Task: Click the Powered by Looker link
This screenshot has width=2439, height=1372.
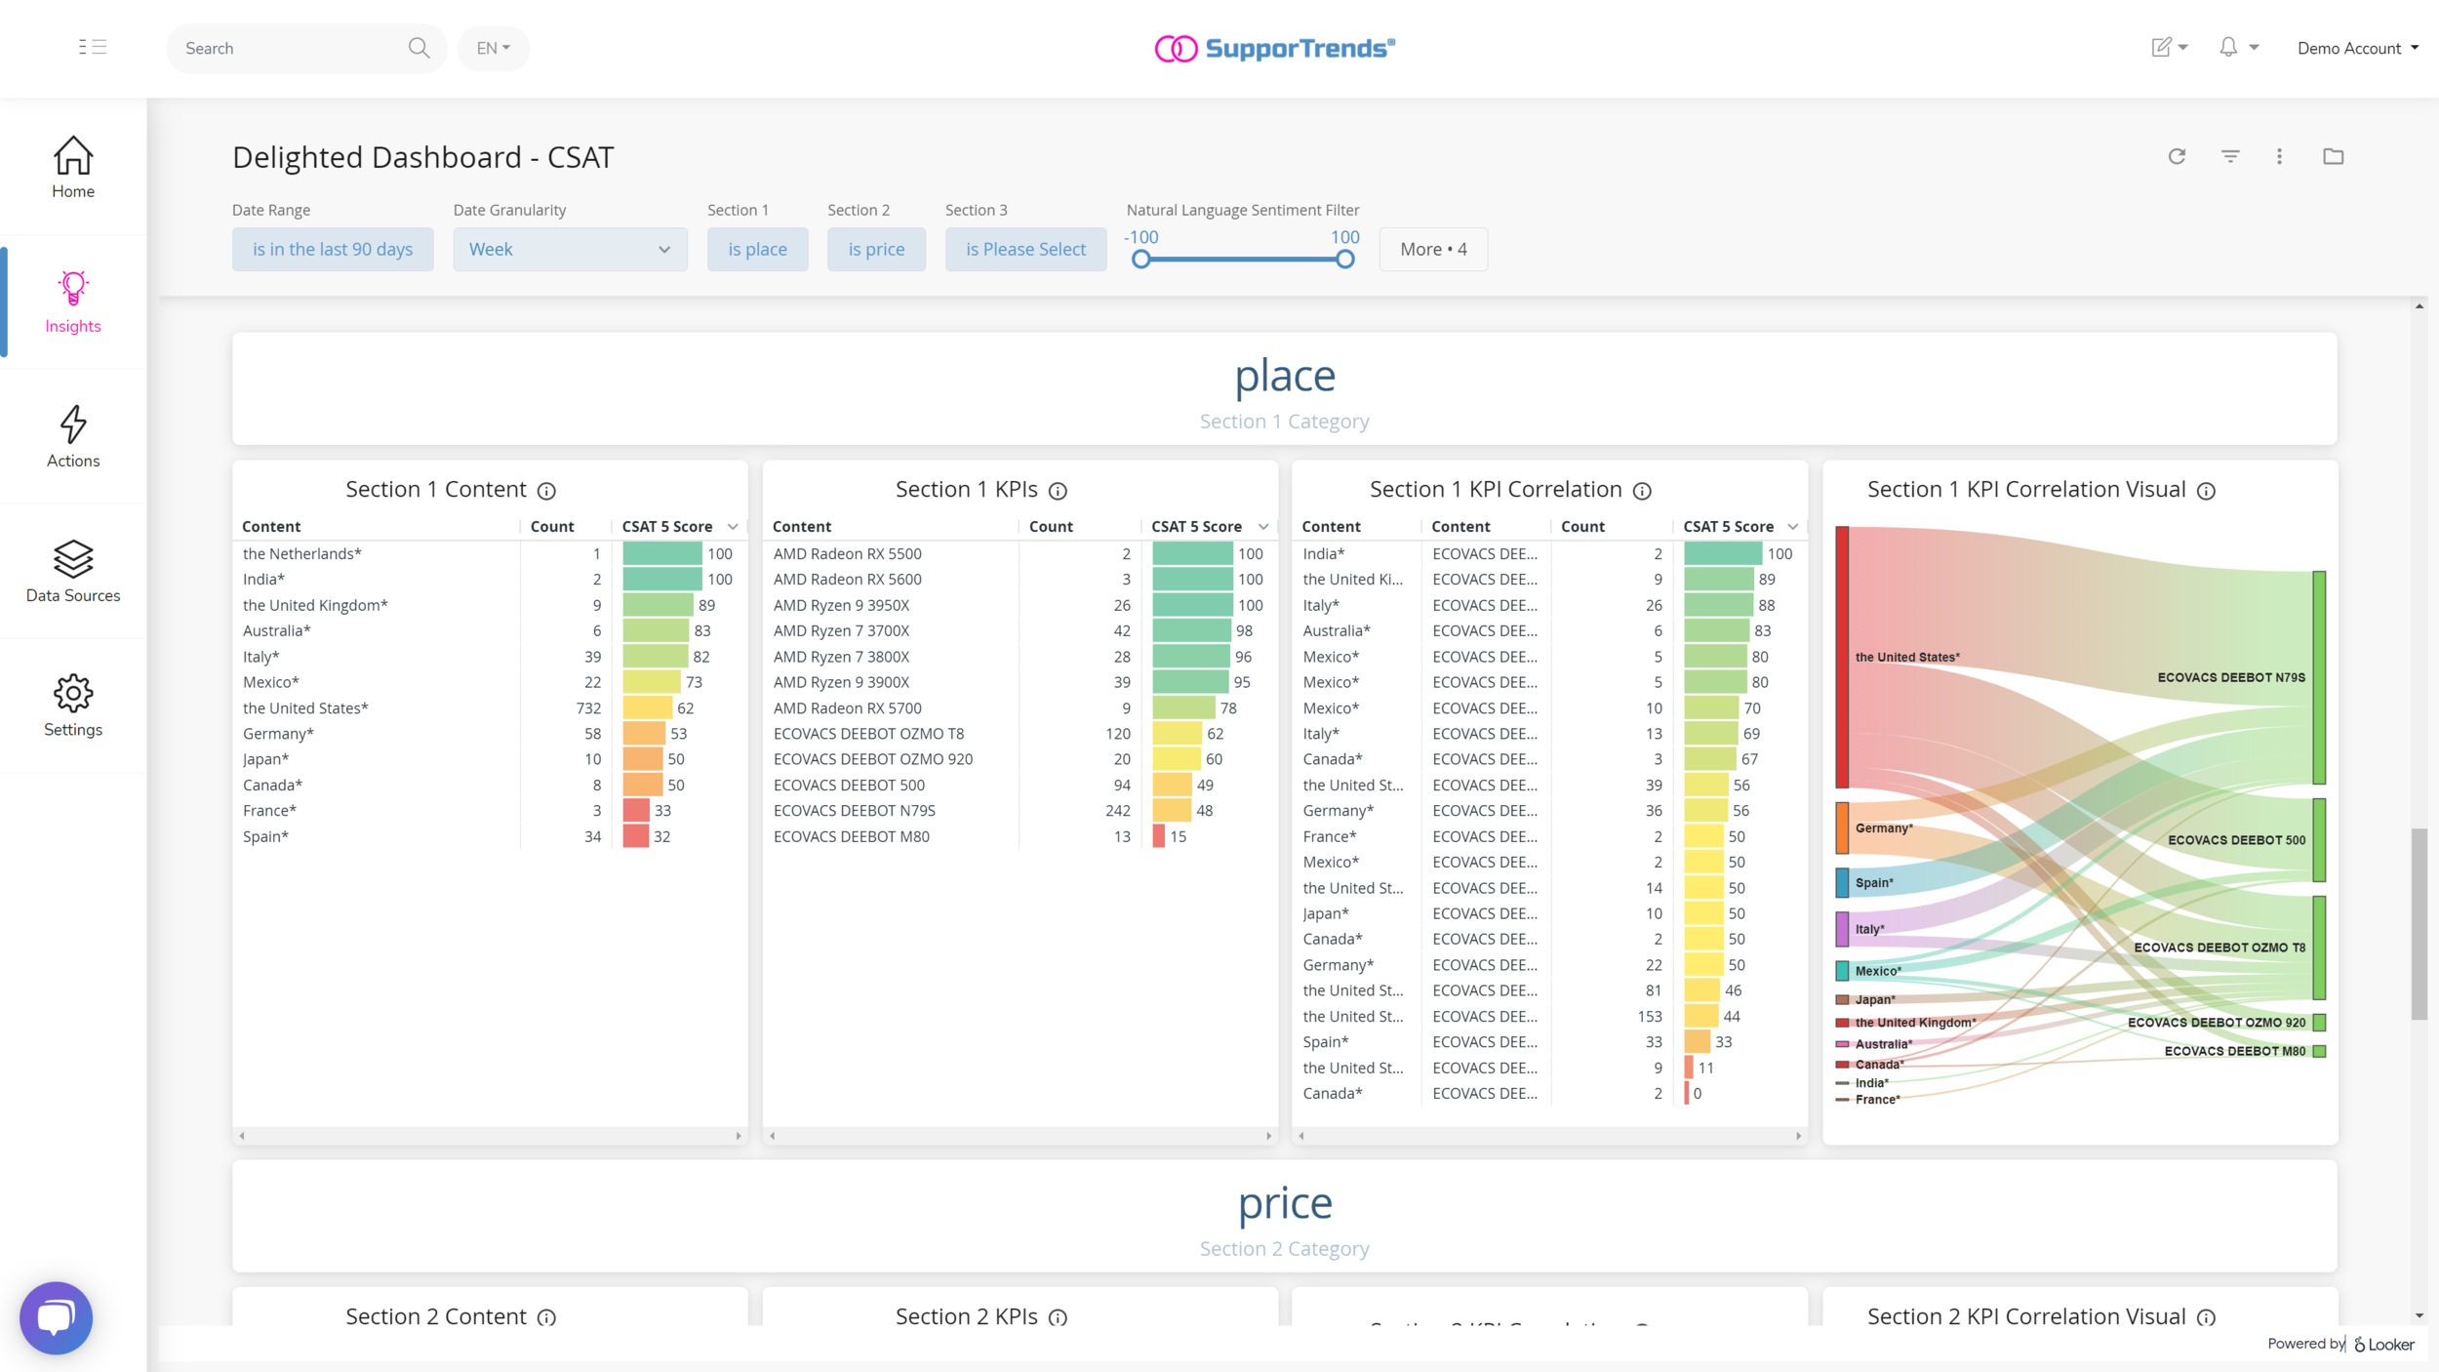Action: click(2340, 1344)
